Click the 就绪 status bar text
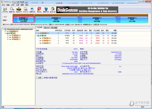152x109 pixels. coord(3,107)
